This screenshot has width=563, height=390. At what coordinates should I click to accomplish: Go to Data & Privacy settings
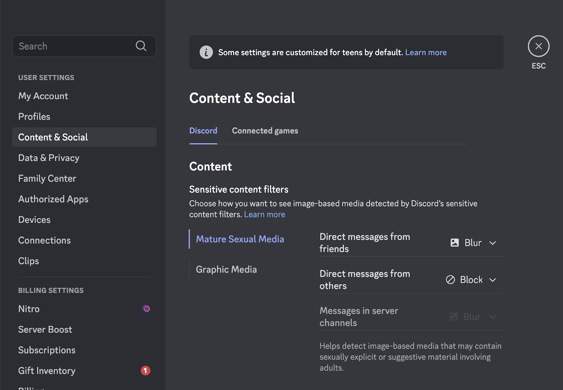point(49,158)
